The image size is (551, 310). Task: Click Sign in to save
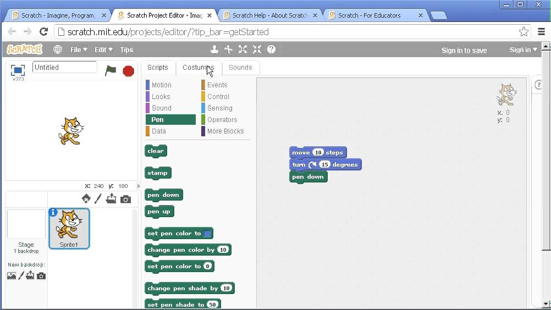click(464, 50)
